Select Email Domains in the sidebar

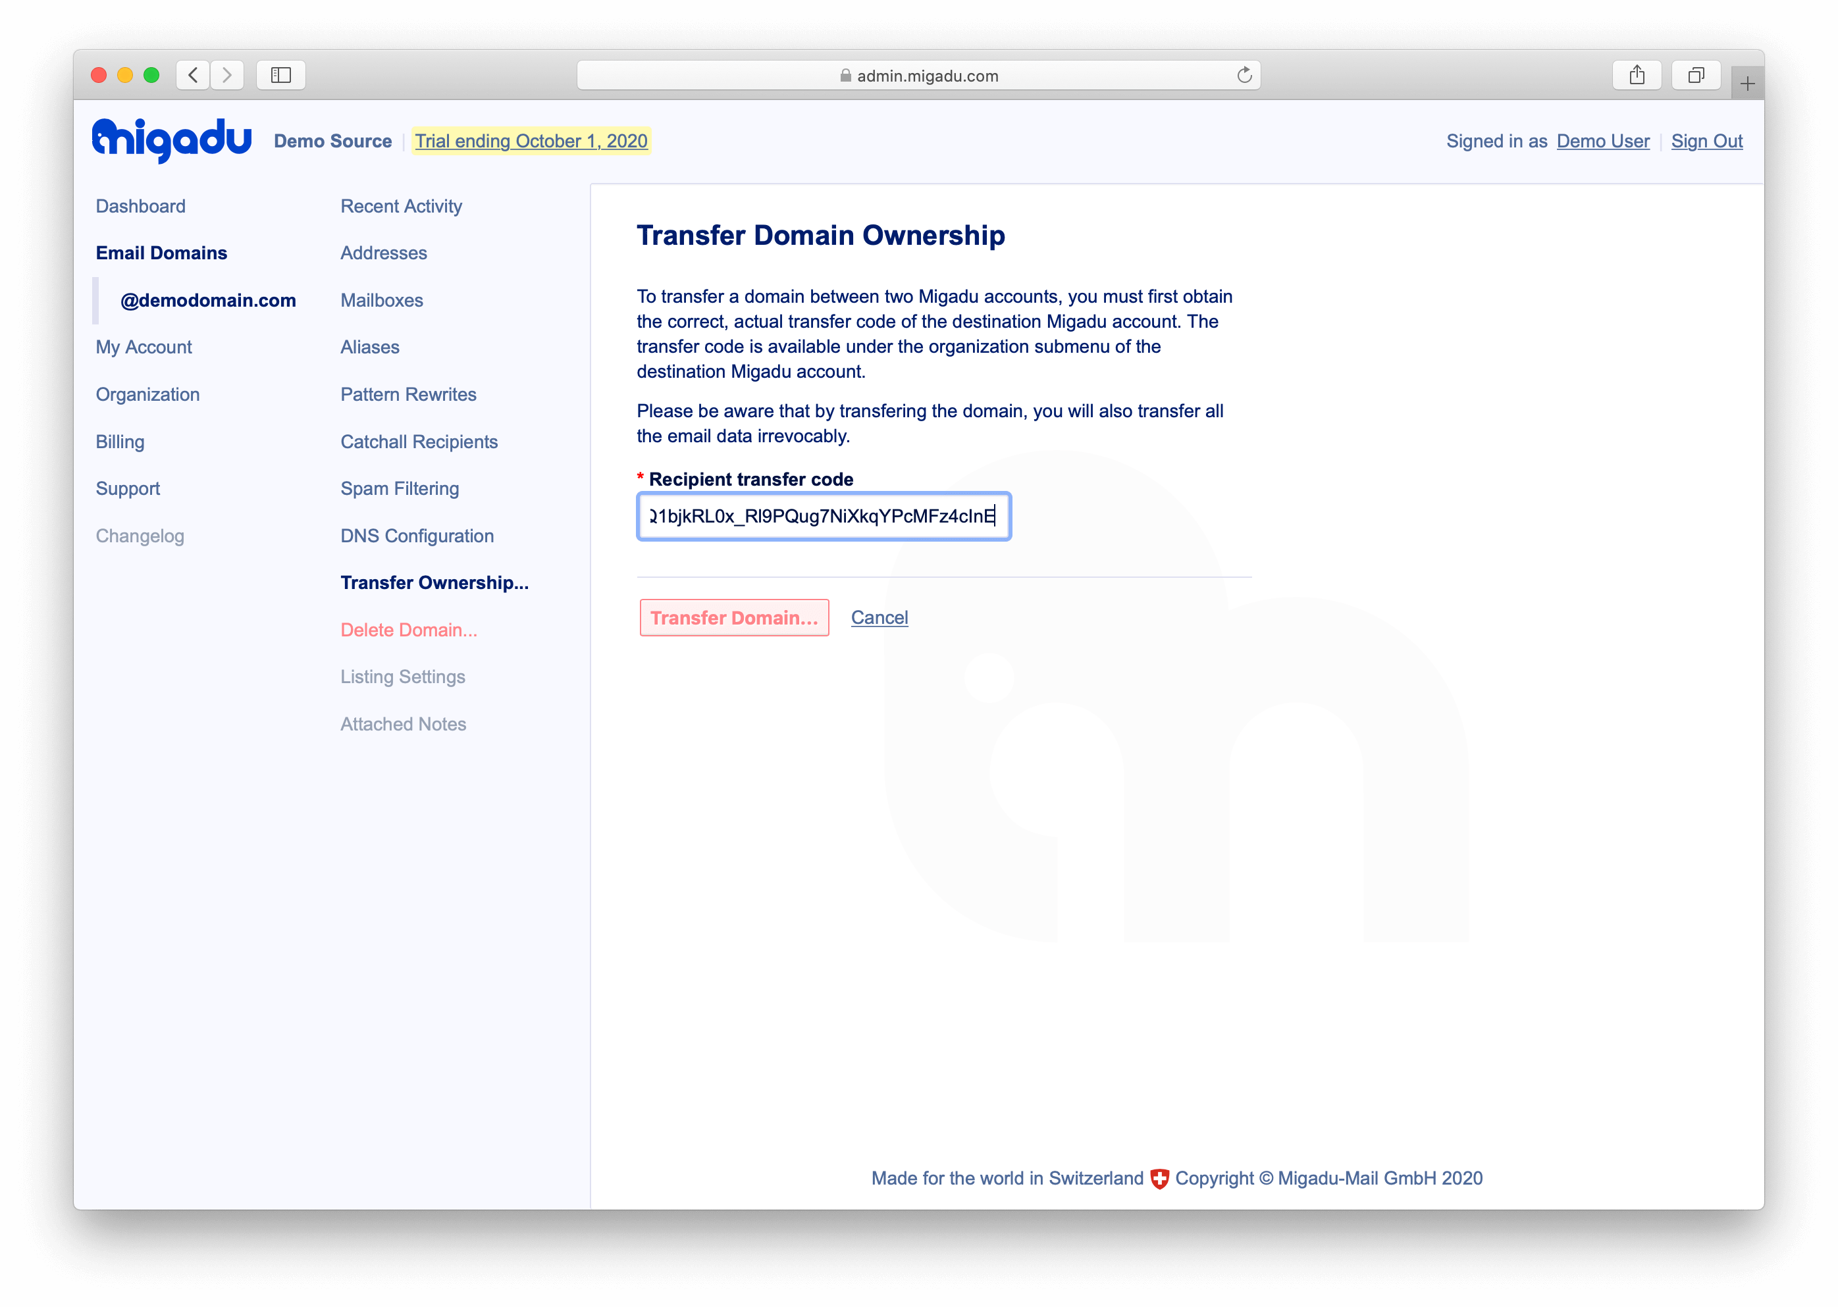coord(161,253)
